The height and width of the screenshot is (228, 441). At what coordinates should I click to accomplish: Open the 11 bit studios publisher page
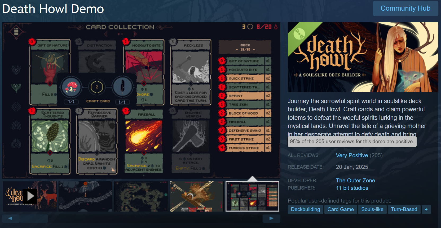point(352,188)
